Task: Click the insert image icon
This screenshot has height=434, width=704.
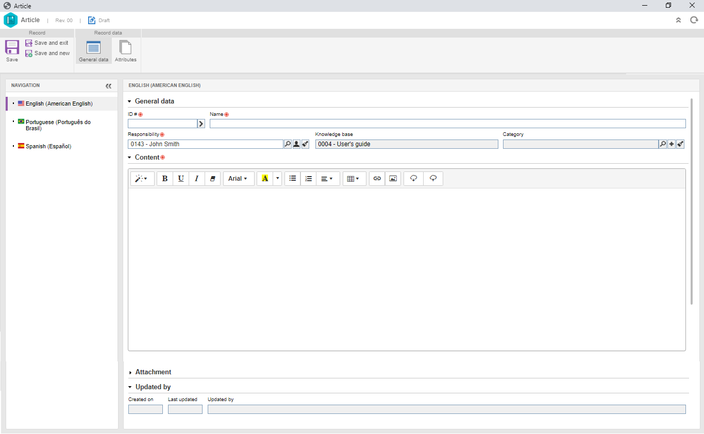Action: pyautogui.click(x=393, y=179)
